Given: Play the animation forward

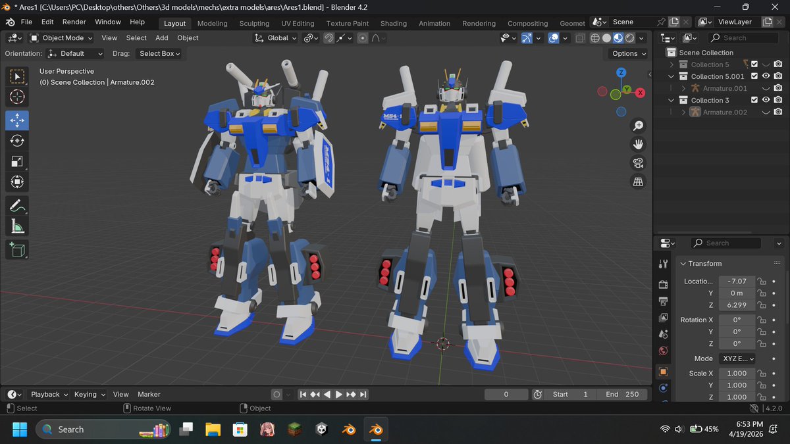Looking at the screenshot, I should point(339,395).
